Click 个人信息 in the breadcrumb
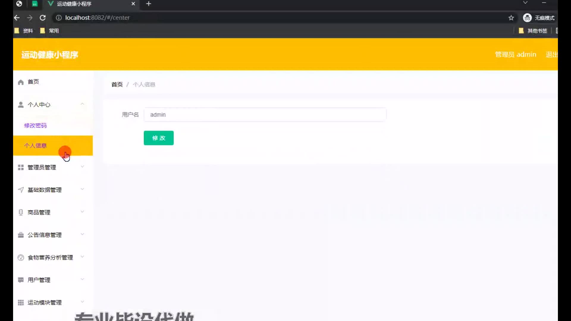 click(144, 85)
